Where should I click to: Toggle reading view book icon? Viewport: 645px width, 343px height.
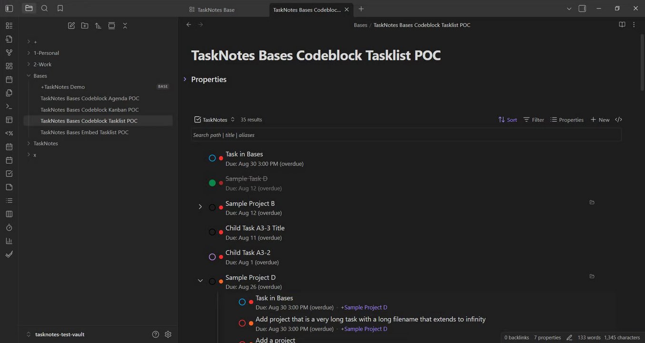click(x=622, y=25)
